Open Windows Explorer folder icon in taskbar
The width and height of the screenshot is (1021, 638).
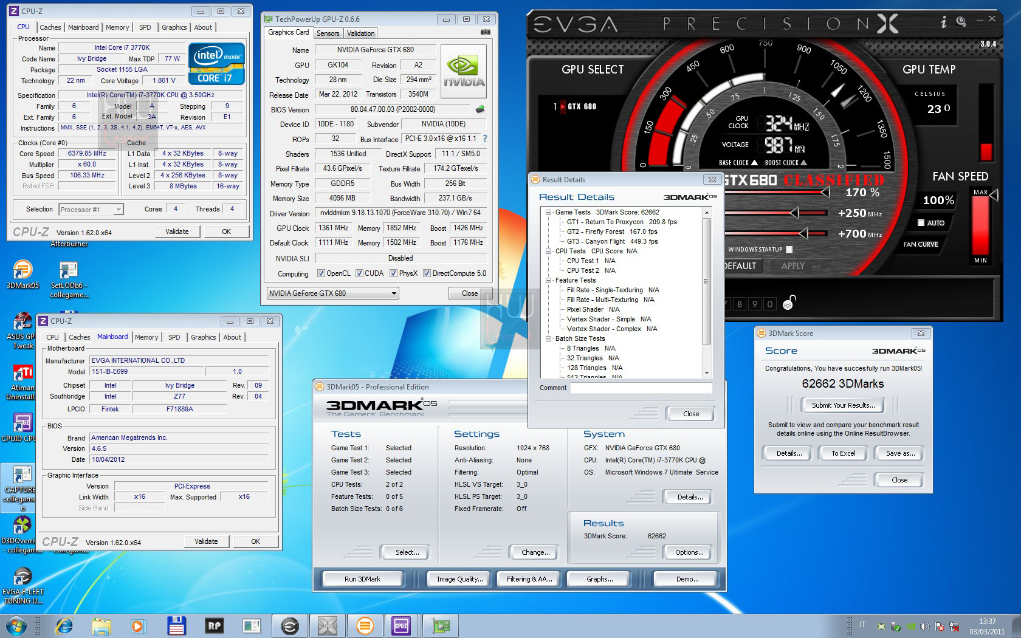(101, 626)
